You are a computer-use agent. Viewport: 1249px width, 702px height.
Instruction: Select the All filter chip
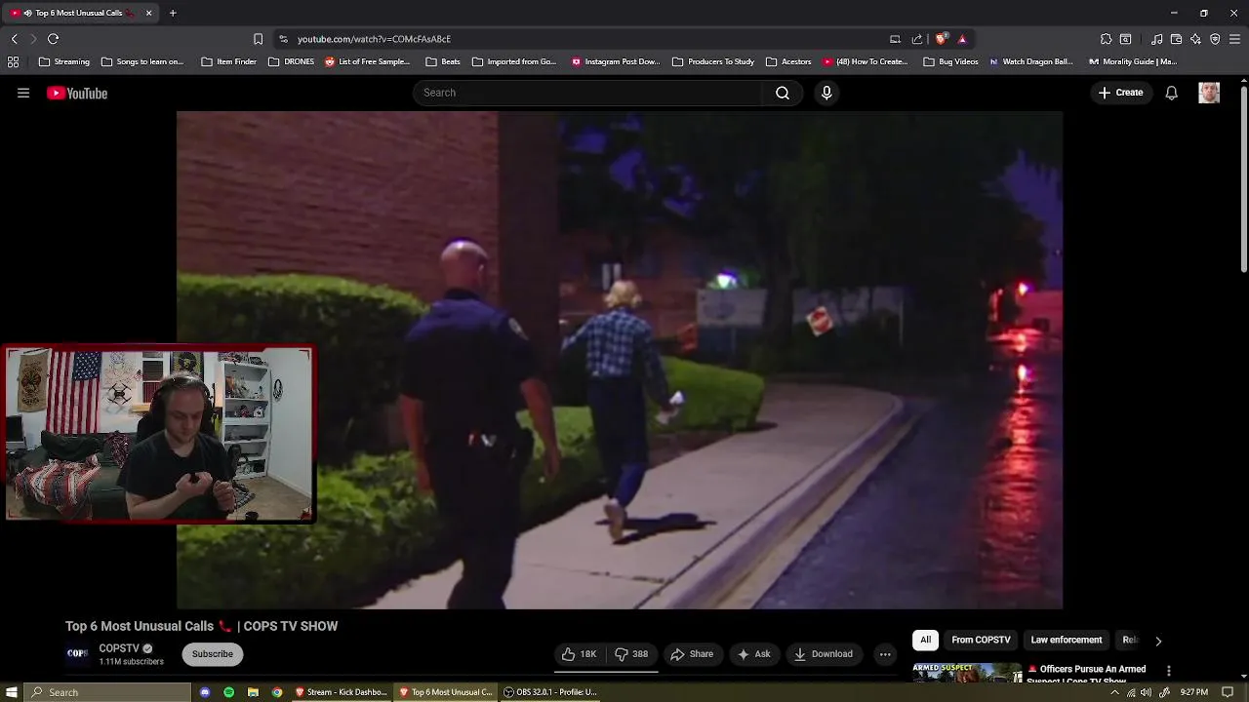click(925, 640)
